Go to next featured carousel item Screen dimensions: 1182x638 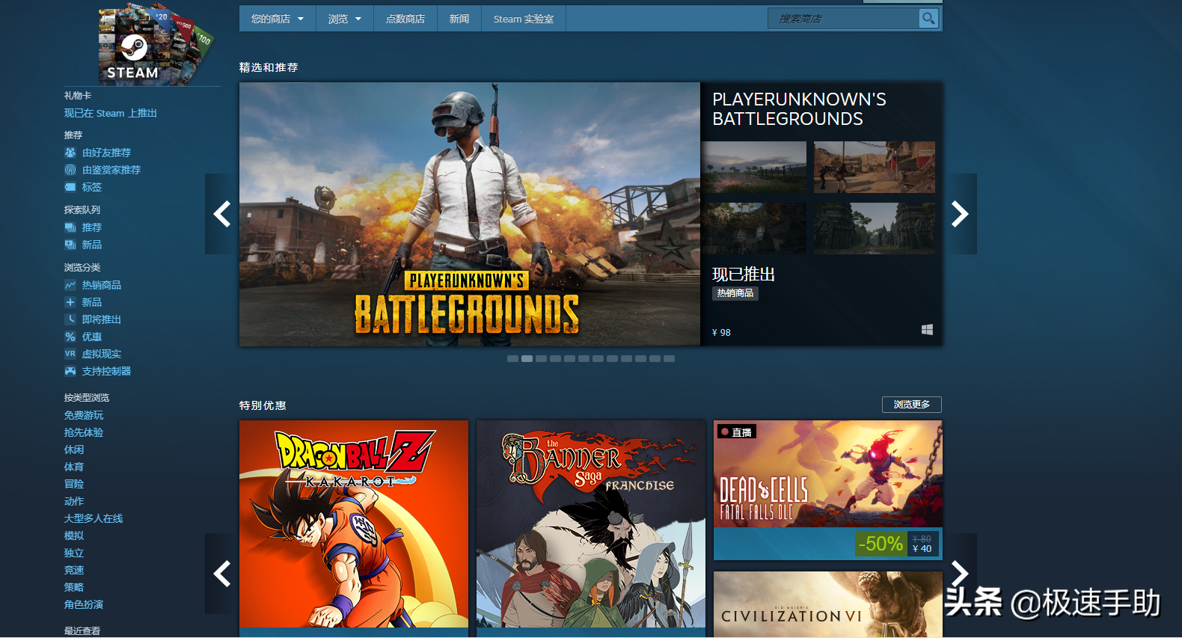pyautogui.click(x=960, y=214)
